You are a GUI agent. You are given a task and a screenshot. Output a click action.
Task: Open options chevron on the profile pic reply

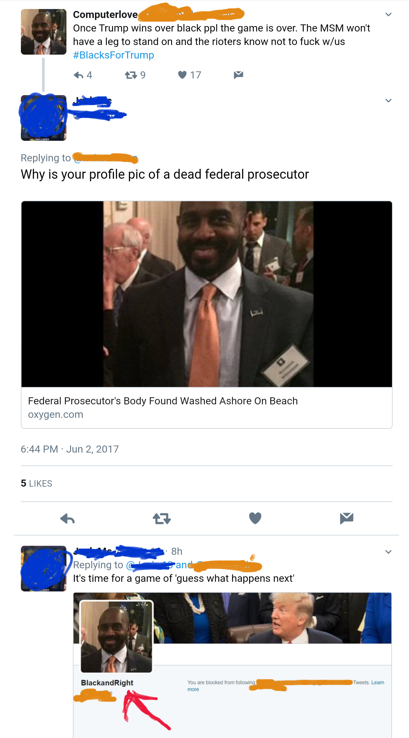[x=388, y=101]
